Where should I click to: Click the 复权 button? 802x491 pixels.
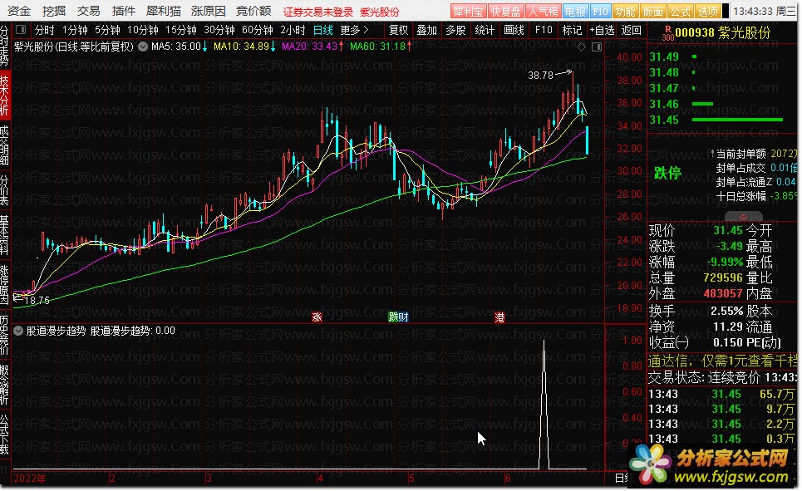pos(398,30)
